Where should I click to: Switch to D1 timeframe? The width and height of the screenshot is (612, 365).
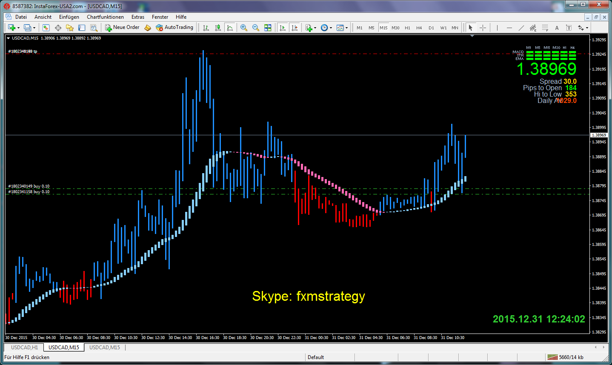tap(431, 28)
